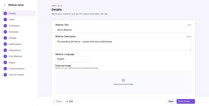Click the checkmark icon next to Integrations

5,50
